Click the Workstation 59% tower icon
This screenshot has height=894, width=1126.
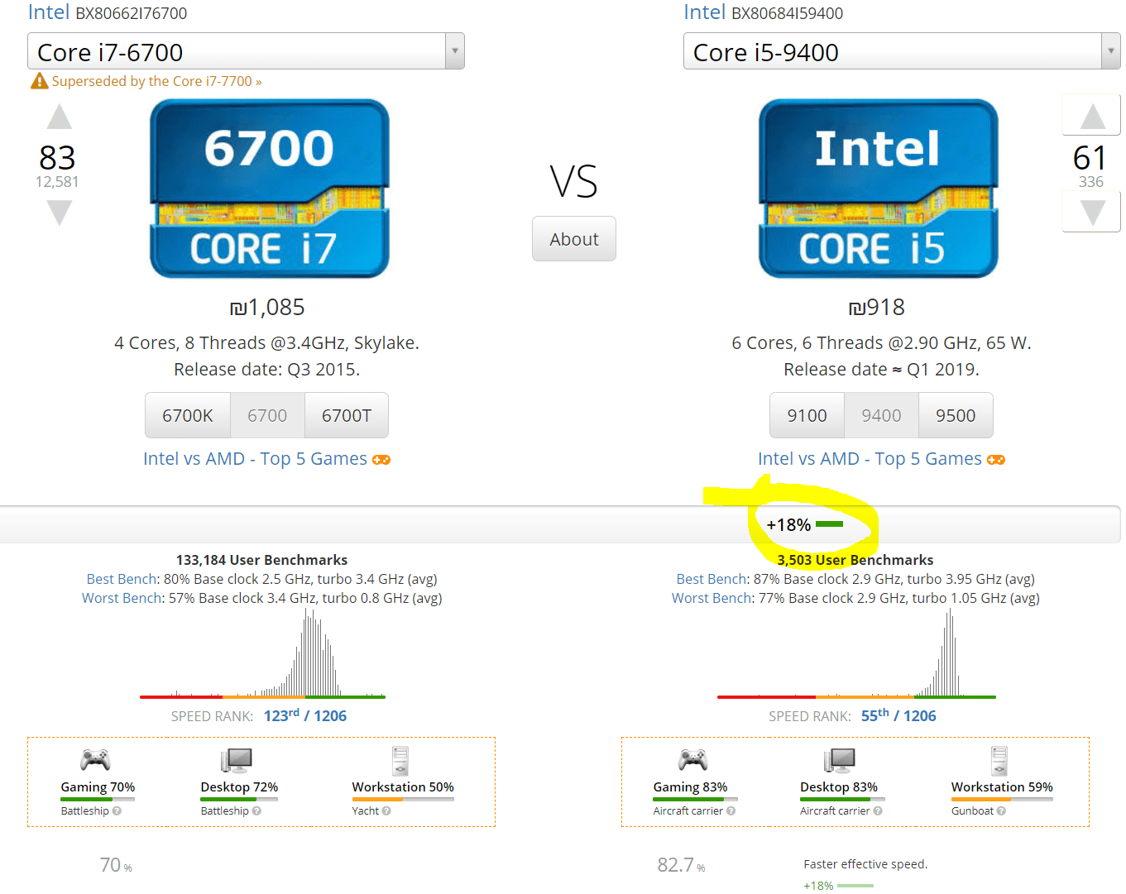click(999, 760)
